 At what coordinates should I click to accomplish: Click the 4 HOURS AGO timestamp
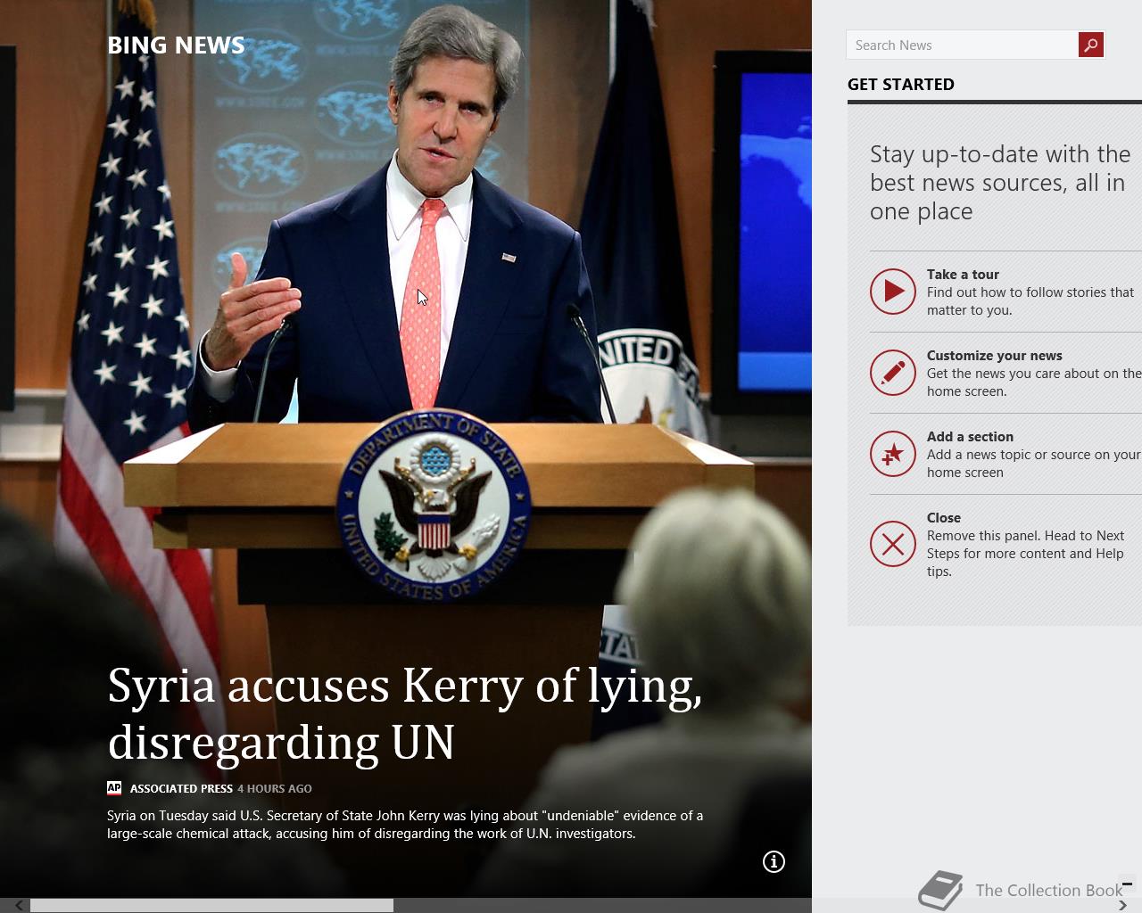click(x=275, y=788)
